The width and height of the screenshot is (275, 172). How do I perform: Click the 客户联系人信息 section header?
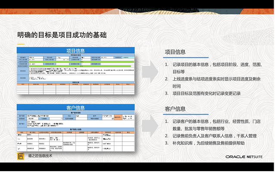(76, 129)
